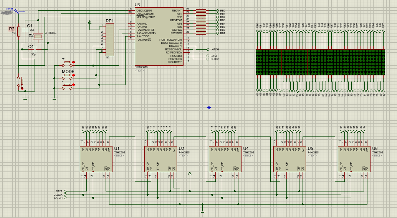Select the RP1 resistor pack component
Screen dimensions: 397x218
pos(110,40)
